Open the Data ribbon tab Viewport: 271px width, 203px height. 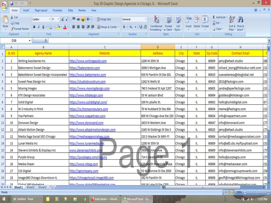(x=70, y=10)
